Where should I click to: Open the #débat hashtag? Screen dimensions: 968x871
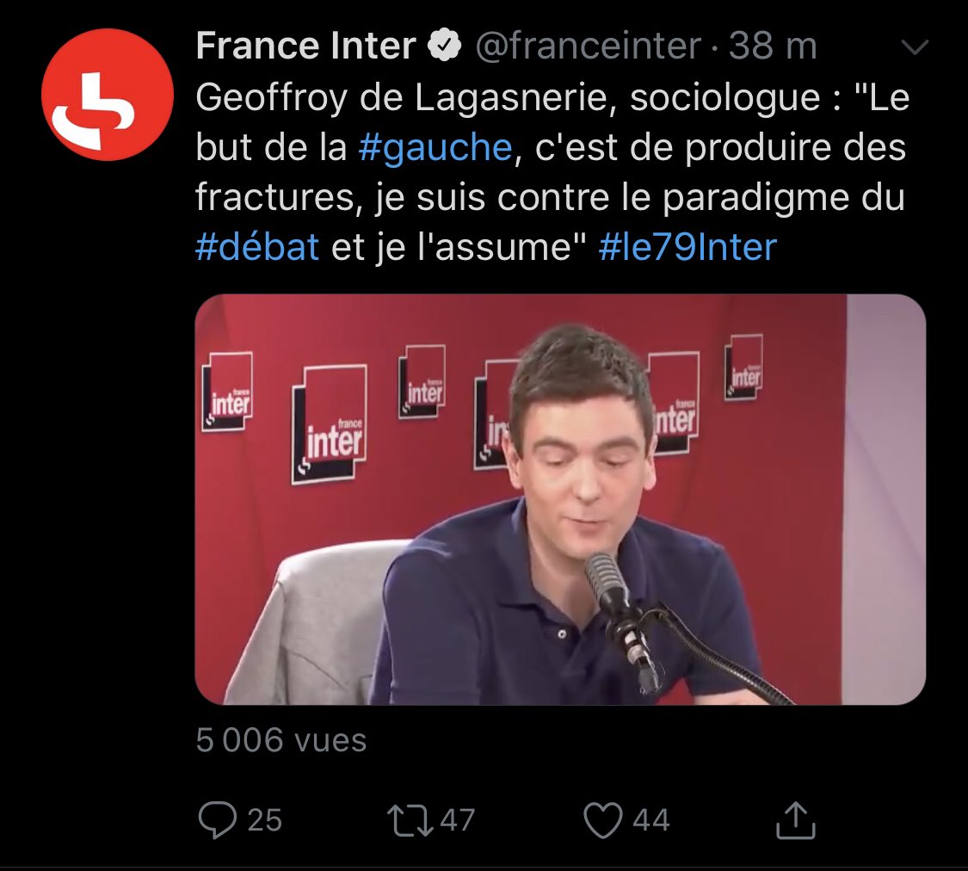pos(256,247)
